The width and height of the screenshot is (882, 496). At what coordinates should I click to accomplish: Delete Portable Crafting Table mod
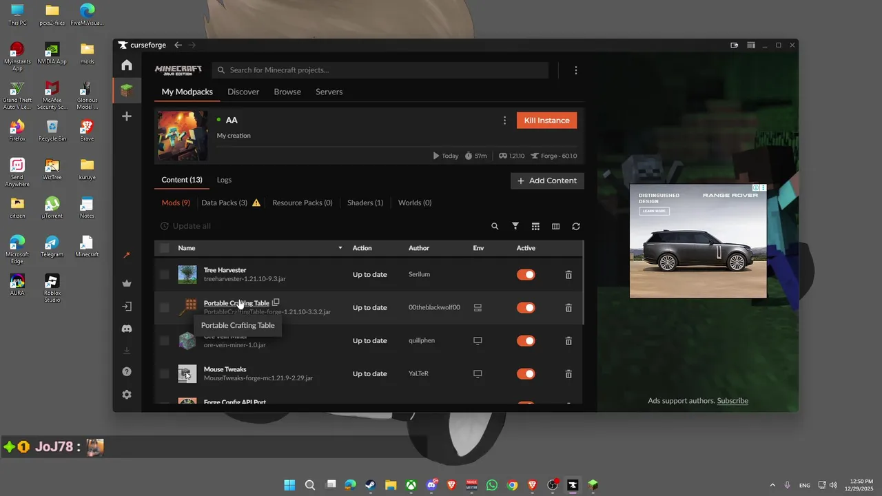(568, 308)
